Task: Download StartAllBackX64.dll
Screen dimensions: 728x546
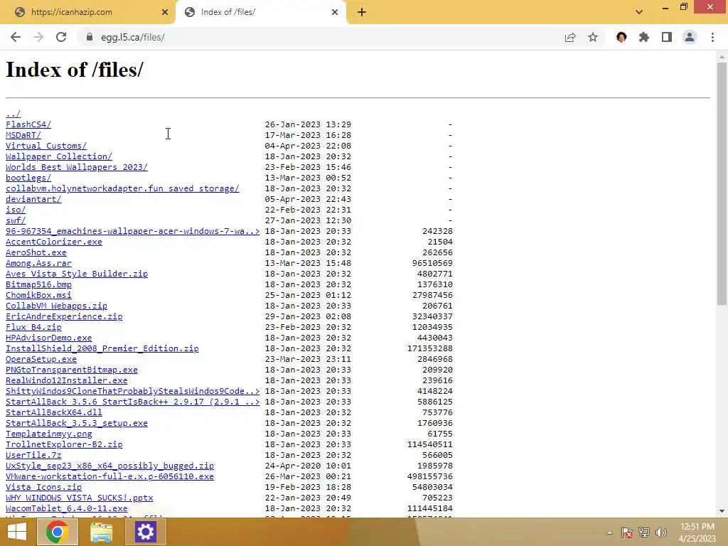Action: [x=54, y=413]
